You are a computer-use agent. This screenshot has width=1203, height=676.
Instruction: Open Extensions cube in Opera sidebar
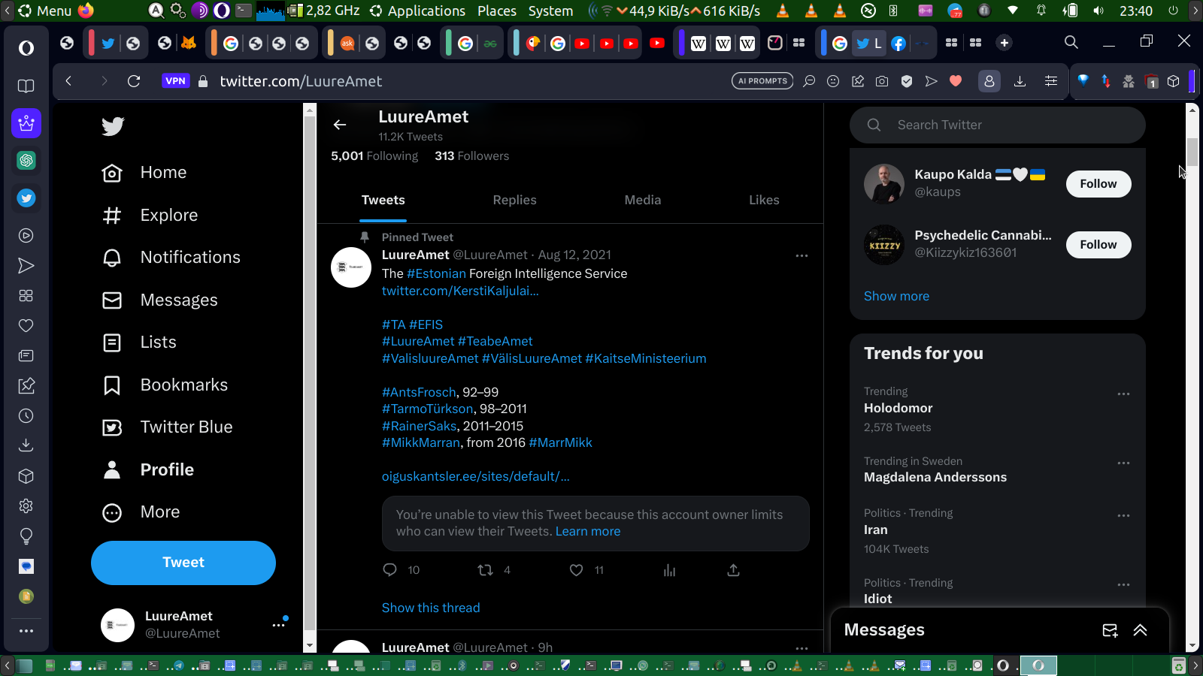26,476
